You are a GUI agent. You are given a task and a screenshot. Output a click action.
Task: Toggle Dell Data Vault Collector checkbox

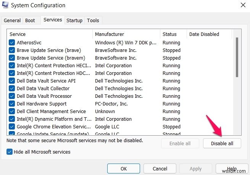[12, 89]
